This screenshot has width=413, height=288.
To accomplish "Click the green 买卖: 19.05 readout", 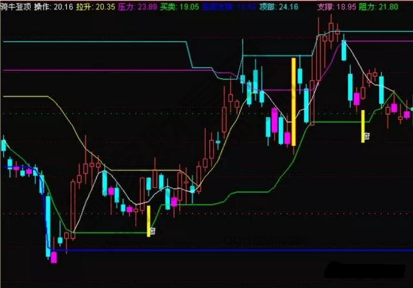I will pos(179,6).
